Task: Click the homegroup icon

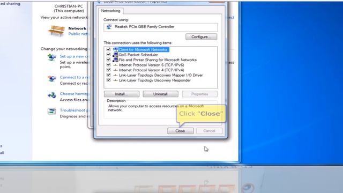Action: (x=52, y=95)
